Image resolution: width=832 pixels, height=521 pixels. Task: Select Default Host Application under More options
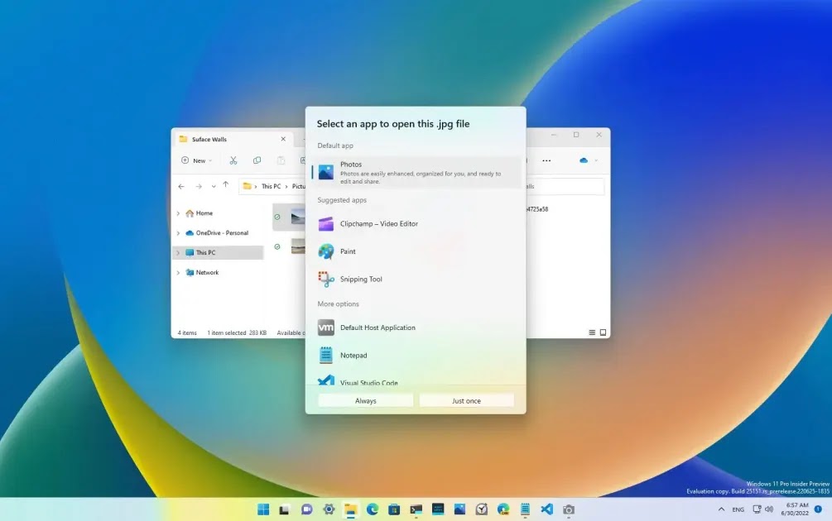(x=416, y=327)
